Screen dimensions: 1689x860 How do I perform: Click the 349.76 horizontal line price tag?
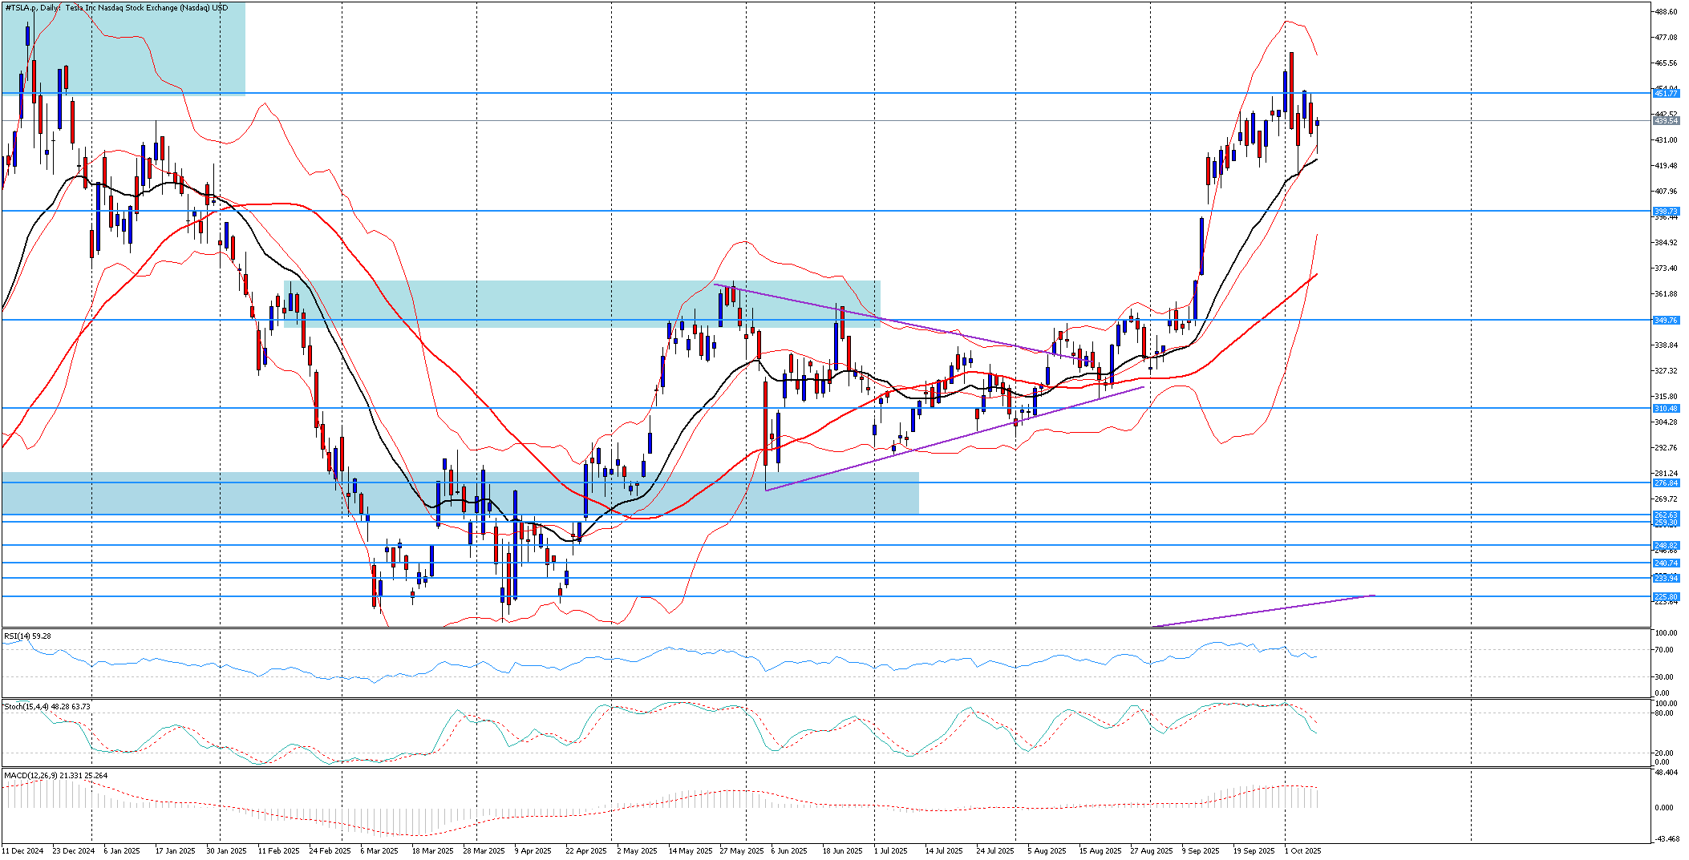pyautogui.click(x=1666, y=321)
